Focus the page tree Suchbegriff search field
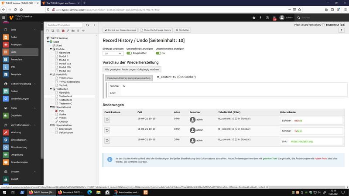349x196 pixels. pos(65,25)
